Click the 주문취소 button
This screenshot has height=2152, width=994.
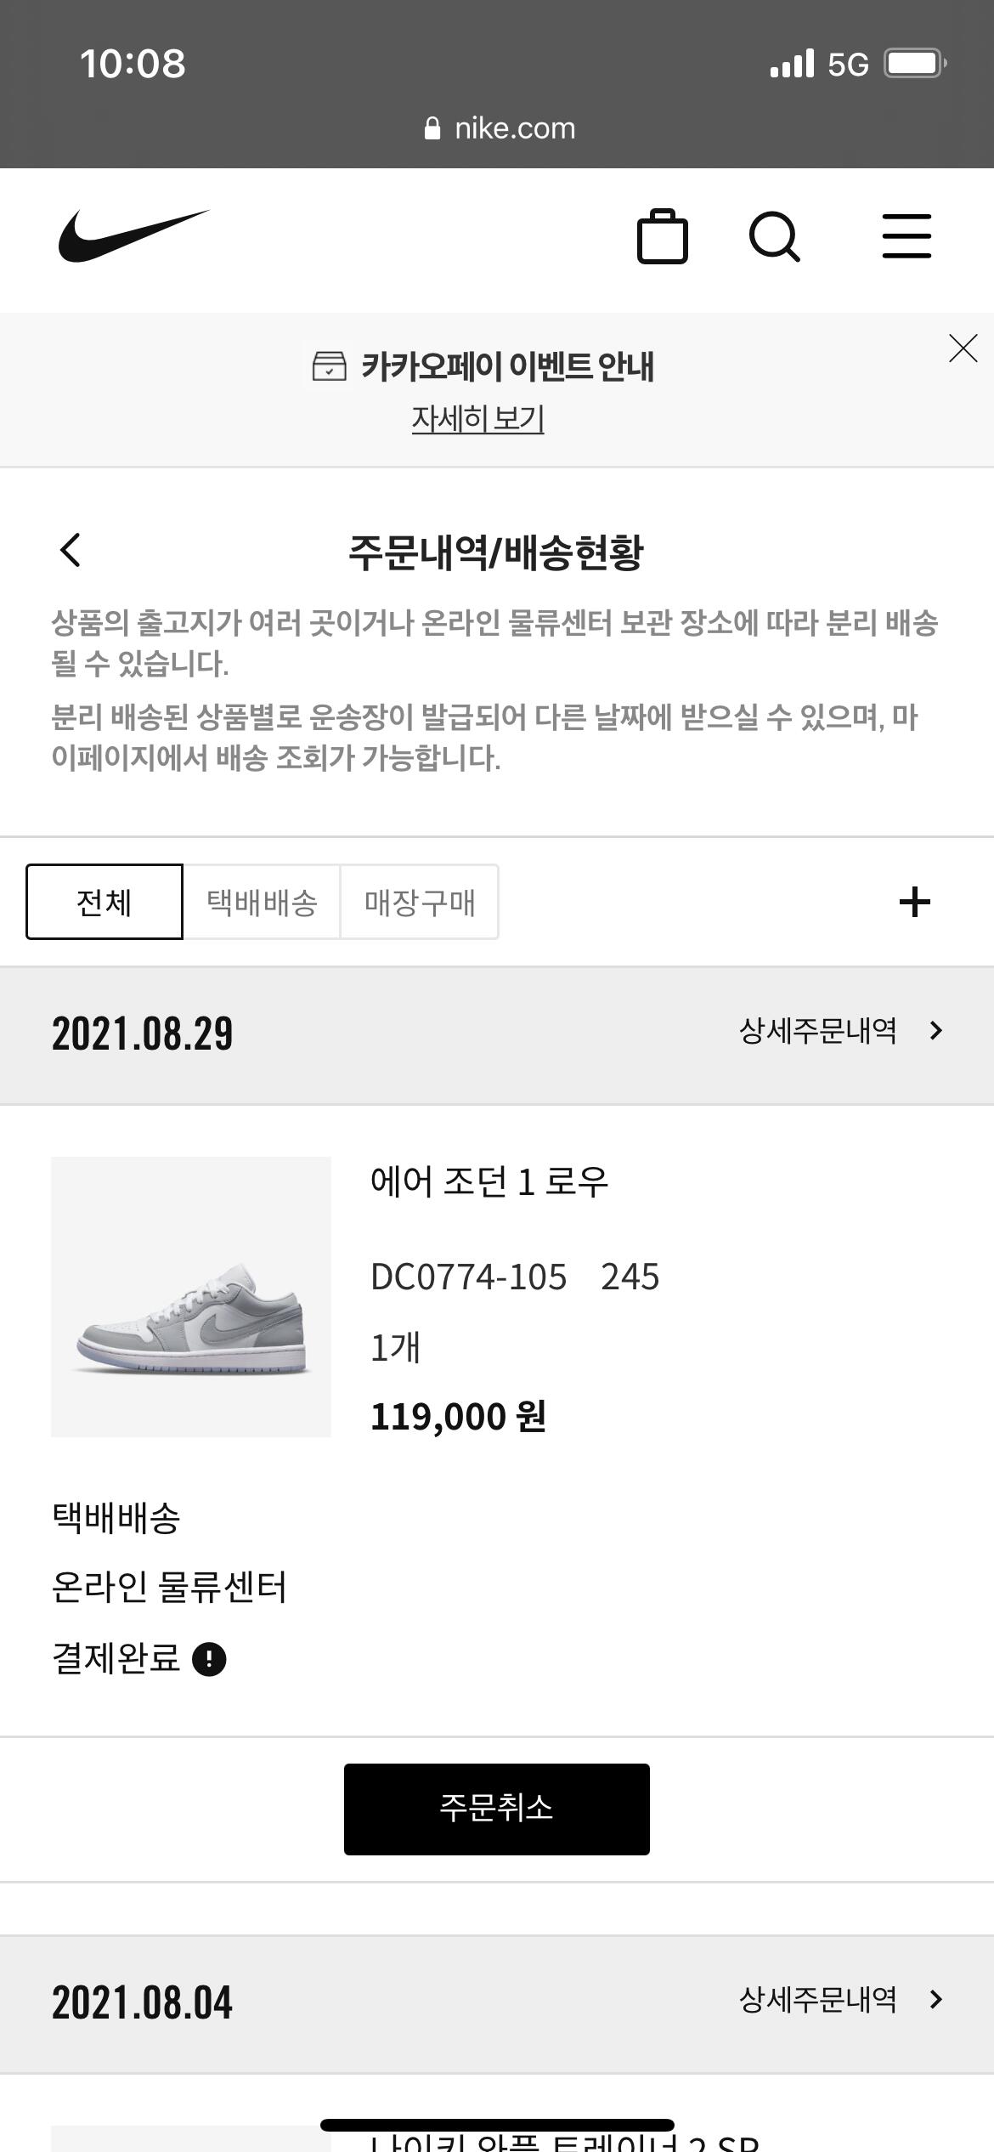[x=497, y=1809]
